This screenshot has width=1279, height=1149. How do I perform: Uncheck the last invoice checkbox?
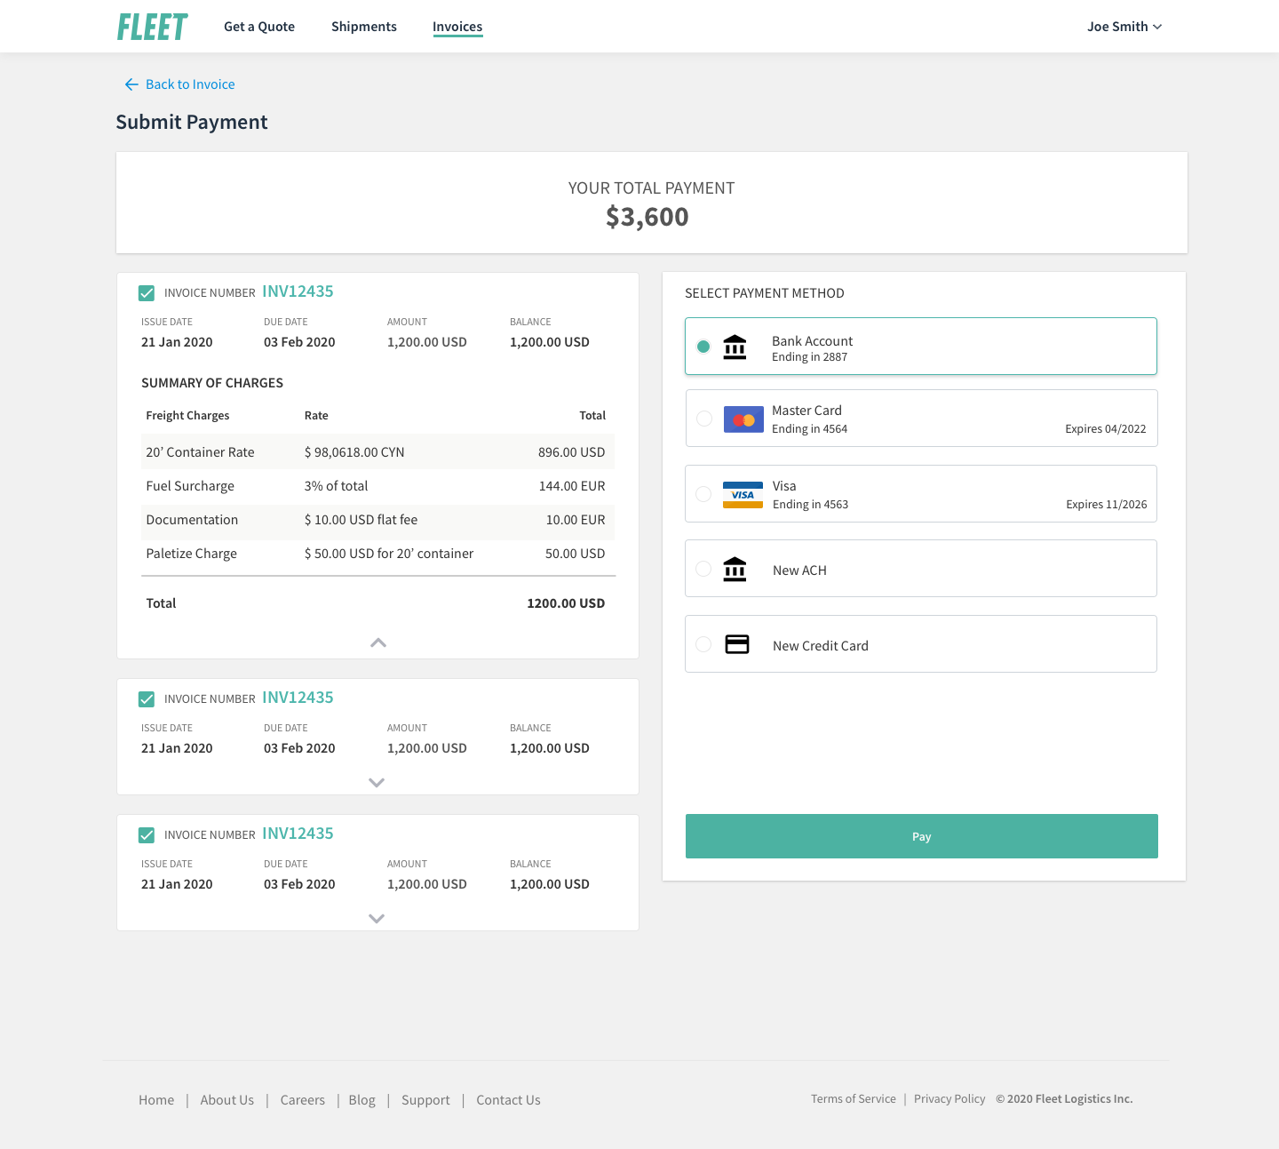147,835
